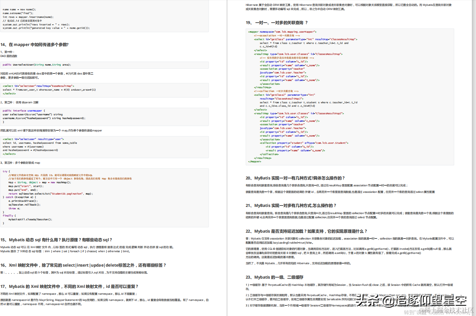The width and height of the screenshot is (476, 316).
Task: Click code line "int rows = mapper.insertname(name);"
Action: coord(28,17)
